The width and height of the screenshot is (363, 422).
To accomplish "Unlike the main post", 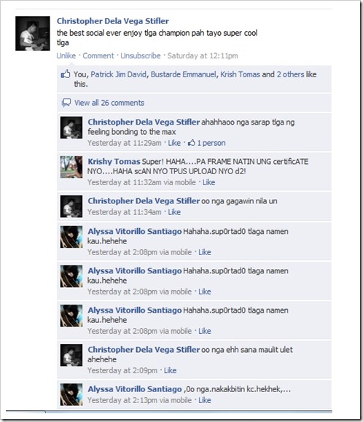I will pos(66,55).
